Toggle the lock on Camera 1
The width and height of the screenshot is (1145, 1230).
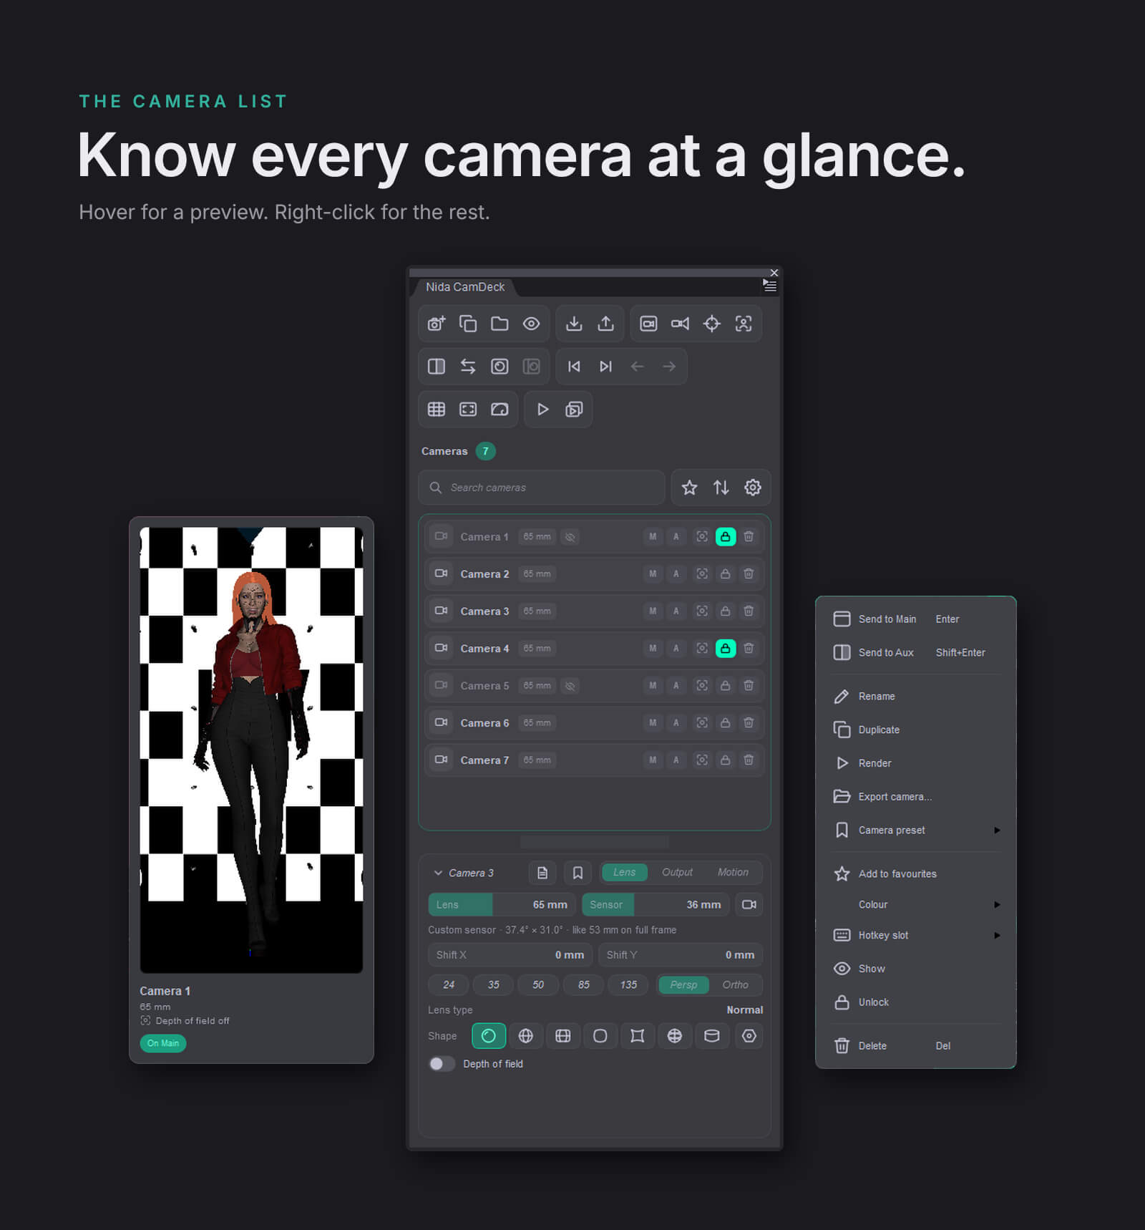click(726, 536)
